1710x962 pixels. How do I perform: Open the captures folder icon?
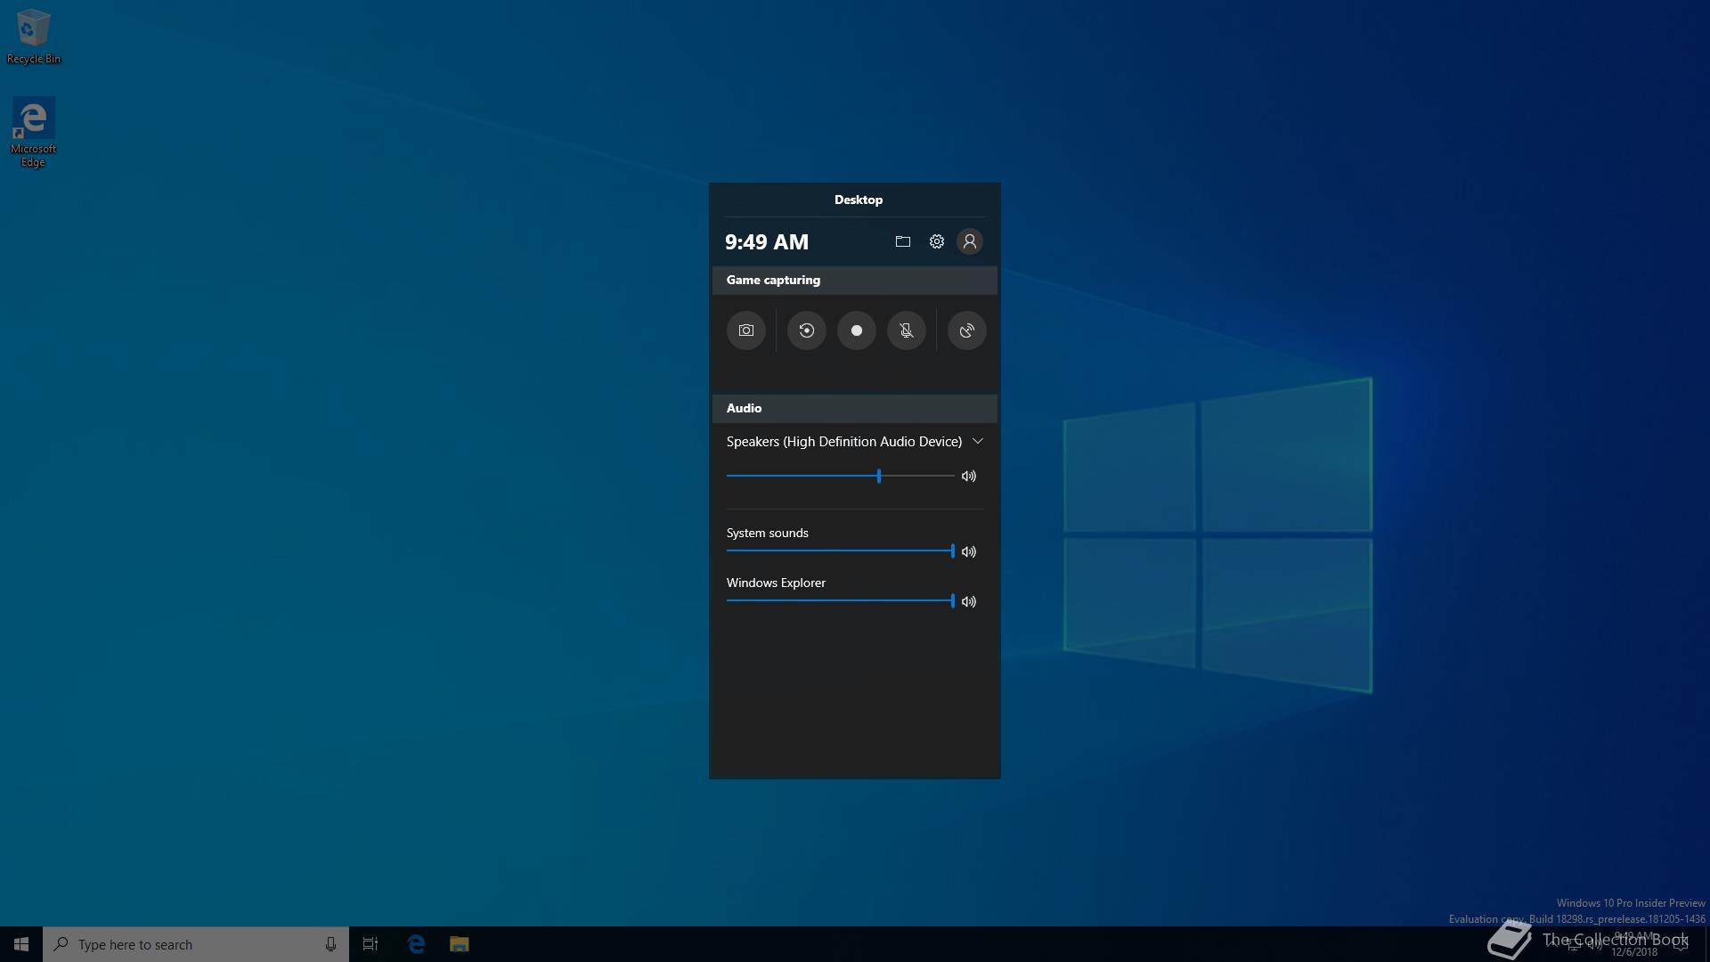coord(902,241)
